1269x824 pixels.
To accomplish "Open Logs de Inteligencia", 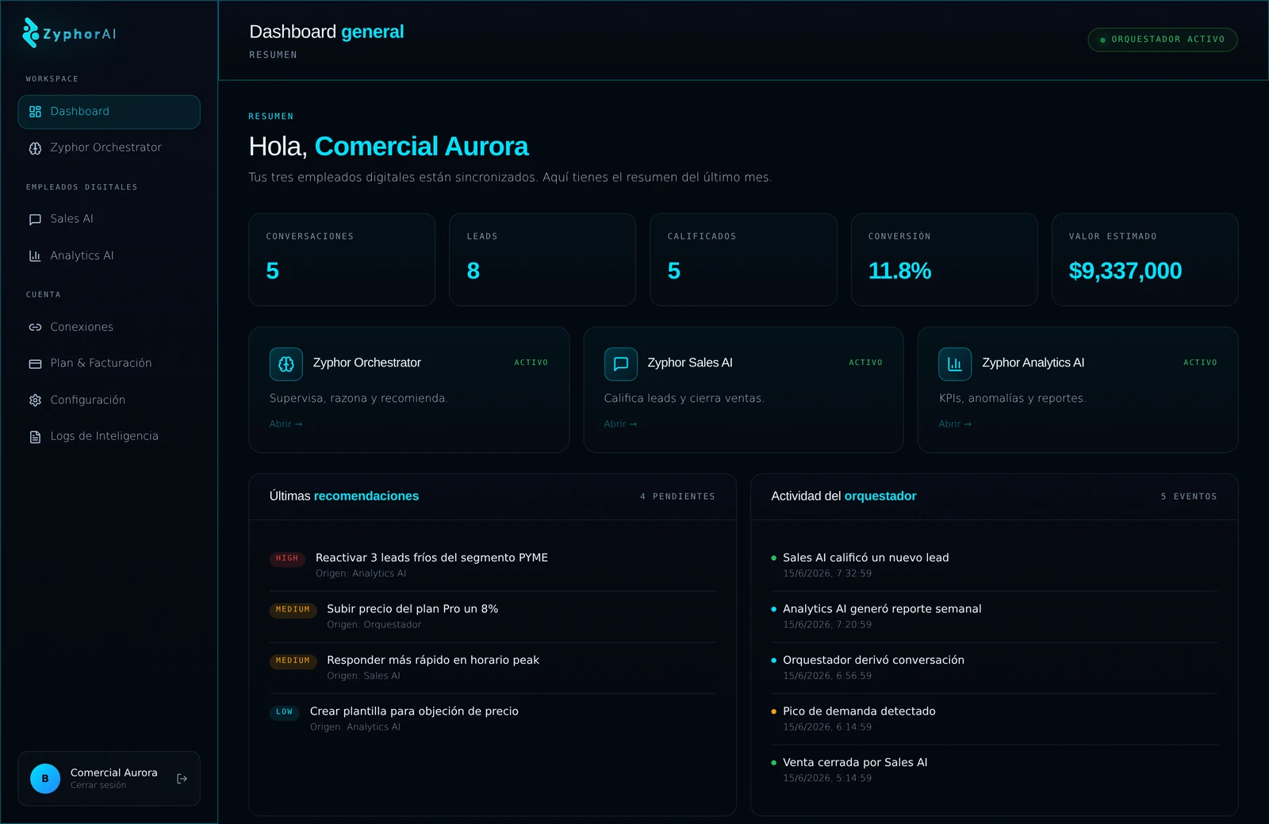I will [x=109, y=436].
